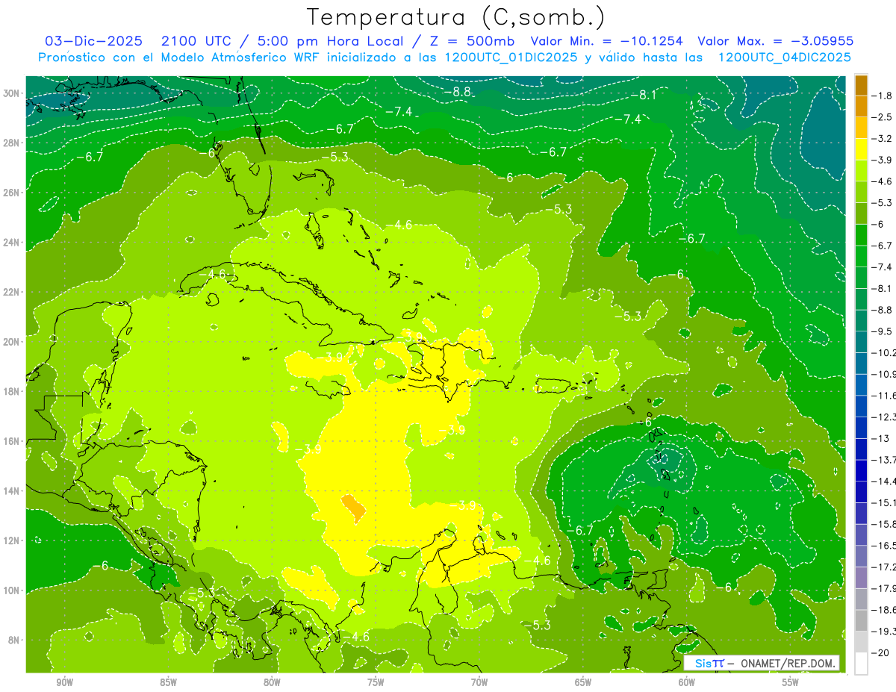
Task: Click the -2.5 label on the color scale
Action: (883, 117)
